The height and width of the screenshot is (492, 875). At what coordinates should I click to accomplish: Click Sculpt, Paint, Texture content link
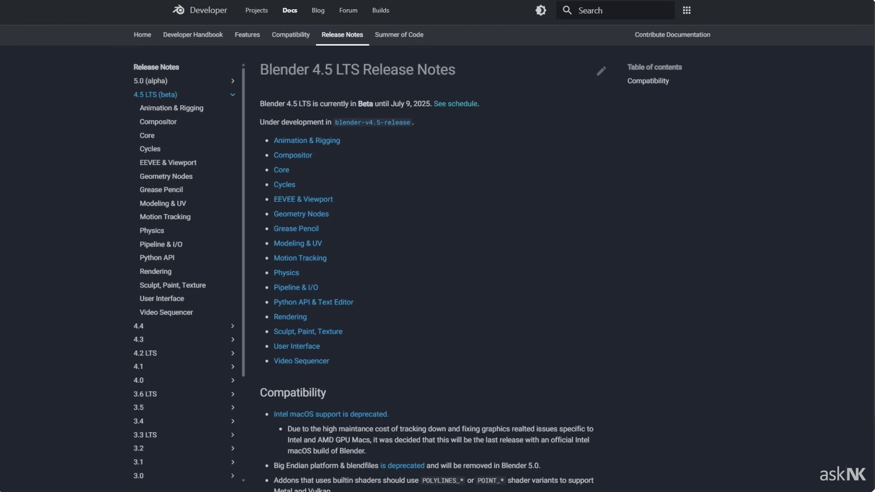(x=308, y=331)
